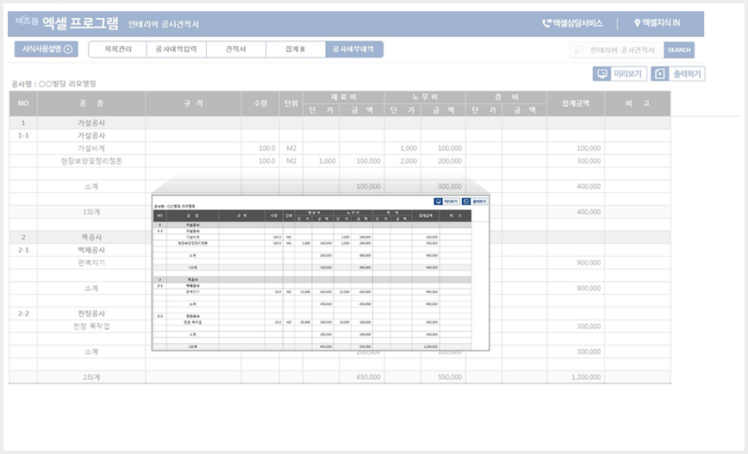Select the 2의계 total label
Screen dimensions: 748x454
click(x=91, y=377)
